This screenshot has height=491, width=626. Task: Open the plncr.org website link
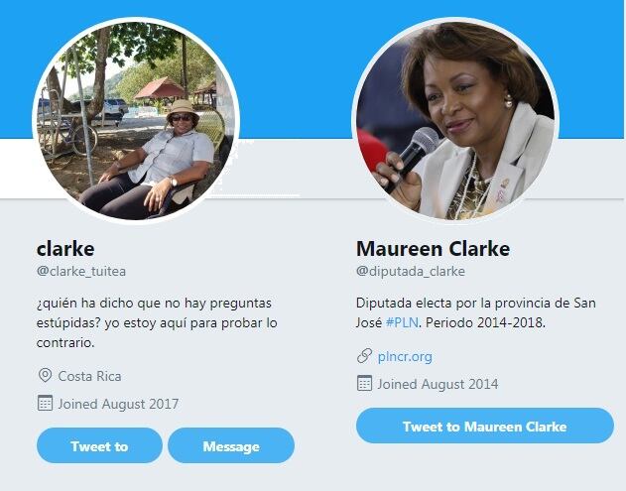[405, 356]
